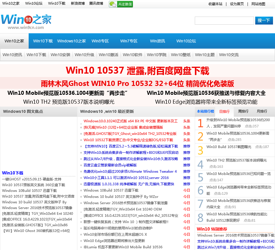
Task: Open 非Lumia 机型不要更新Win10 Mobile article
Action: click(x=123, y=247)
